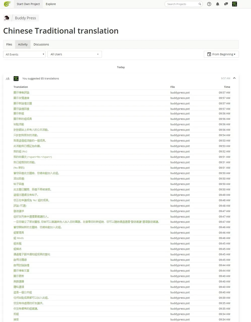Click buddypress.pot in the '我的组 (%s)' row
Viewport: 251px width, 322px height.
(x=180, y=151)
